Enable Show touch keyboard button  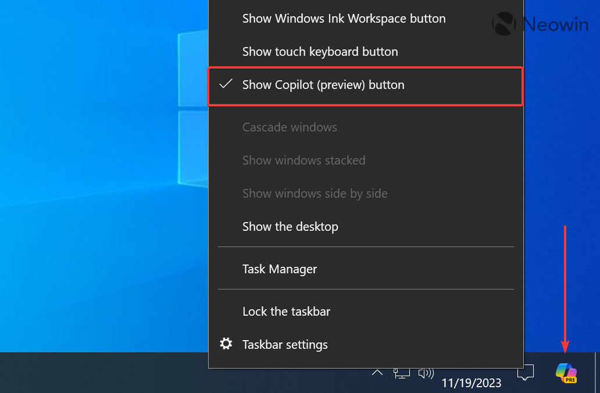366,52
